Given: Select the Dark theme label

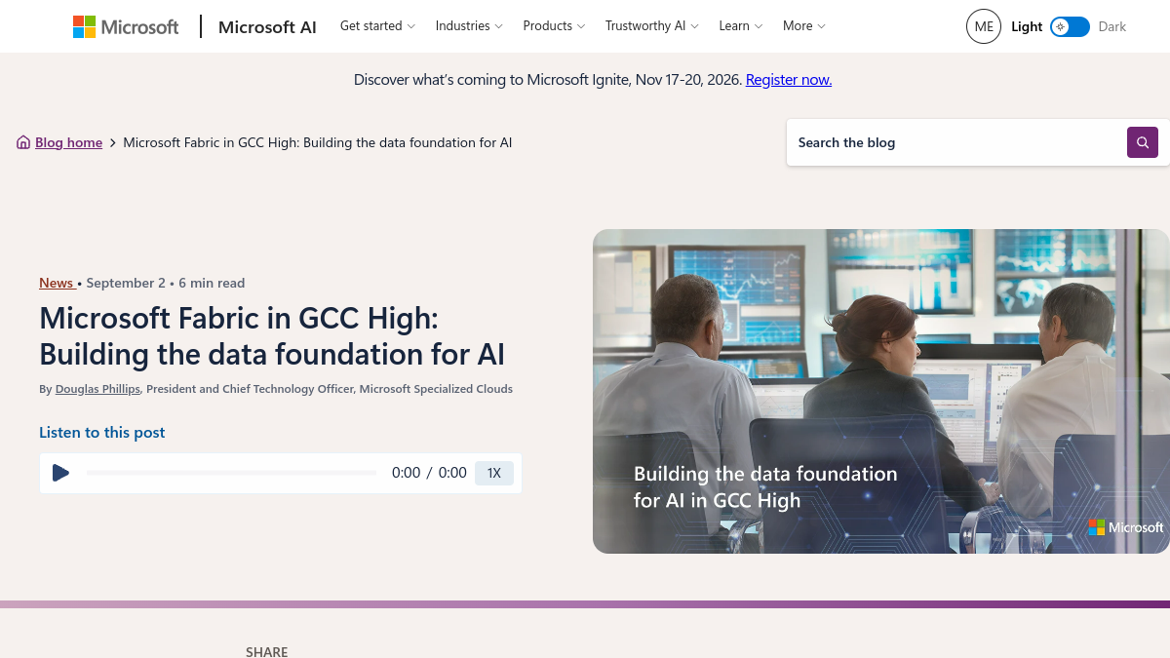Looking at the screenshot, I should click(x=1112, y=26).
